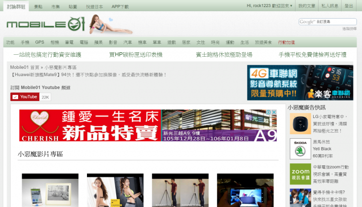
Task: Close the Cherish ad with X icon
Action: tap(274, 112)
